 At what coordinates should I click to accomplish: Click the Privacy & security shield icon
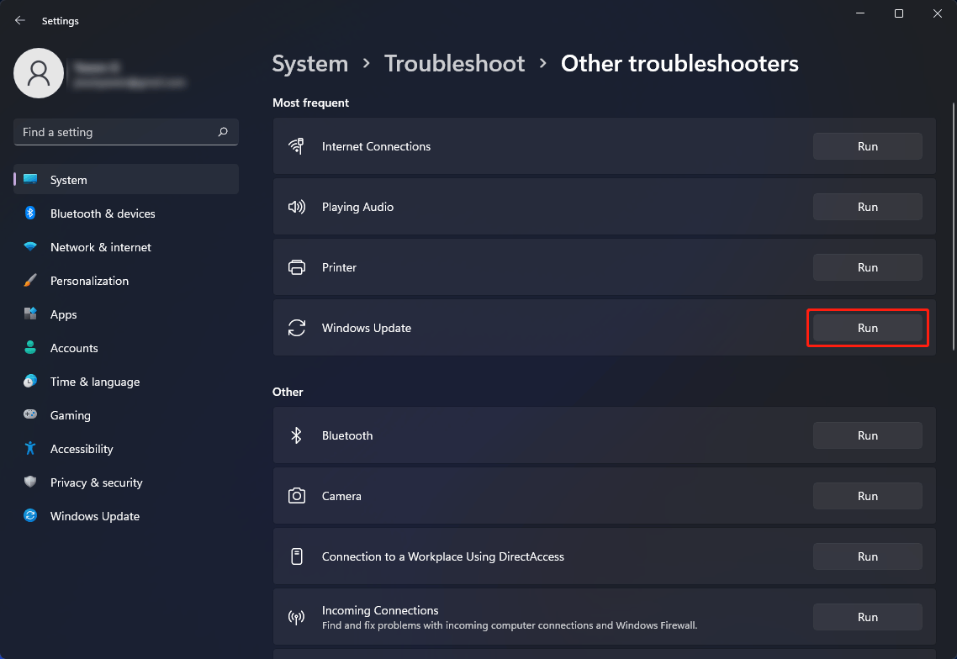30,482
